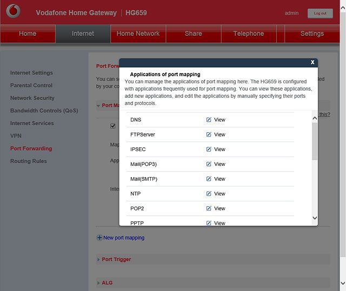Toggle the checkbox in the port mapping section
346x291 pixels.
113,126
